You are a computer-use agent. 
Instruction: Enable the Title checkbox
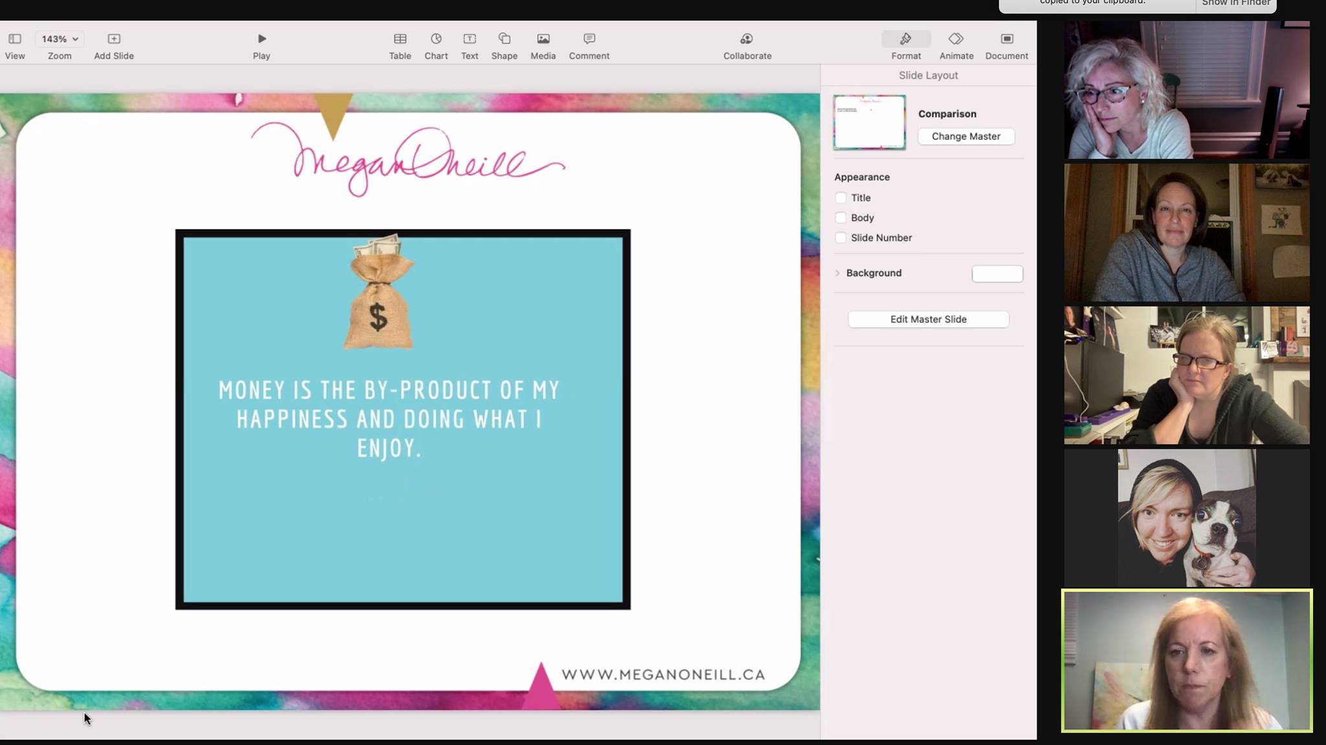[x=840, y=198]
